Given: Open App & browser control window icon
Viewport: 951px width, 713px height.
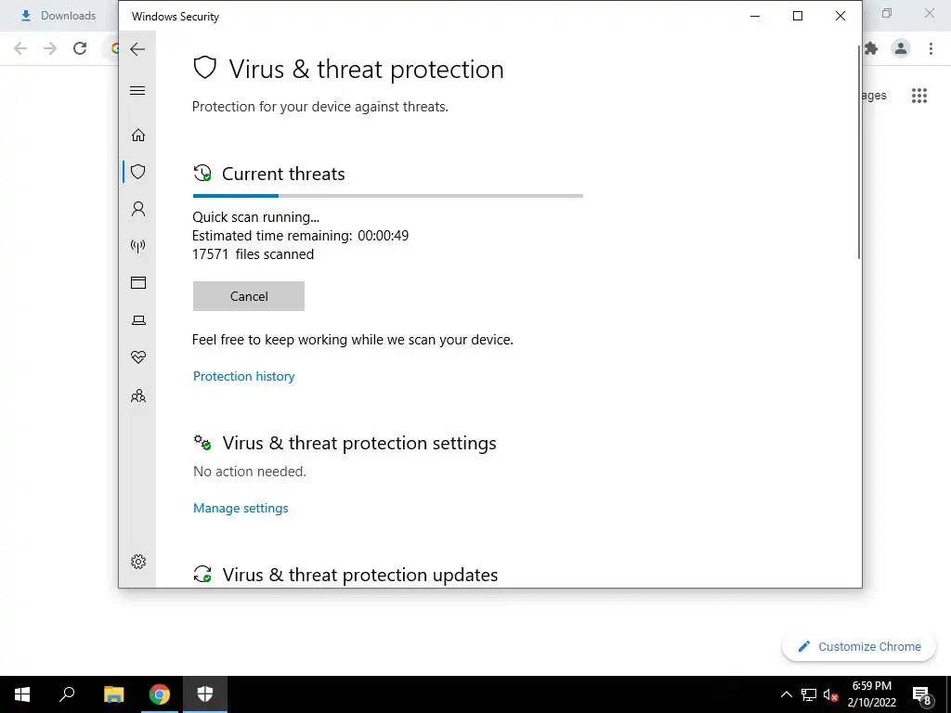Looking at the screenshot, I should [x=138, y=282].
